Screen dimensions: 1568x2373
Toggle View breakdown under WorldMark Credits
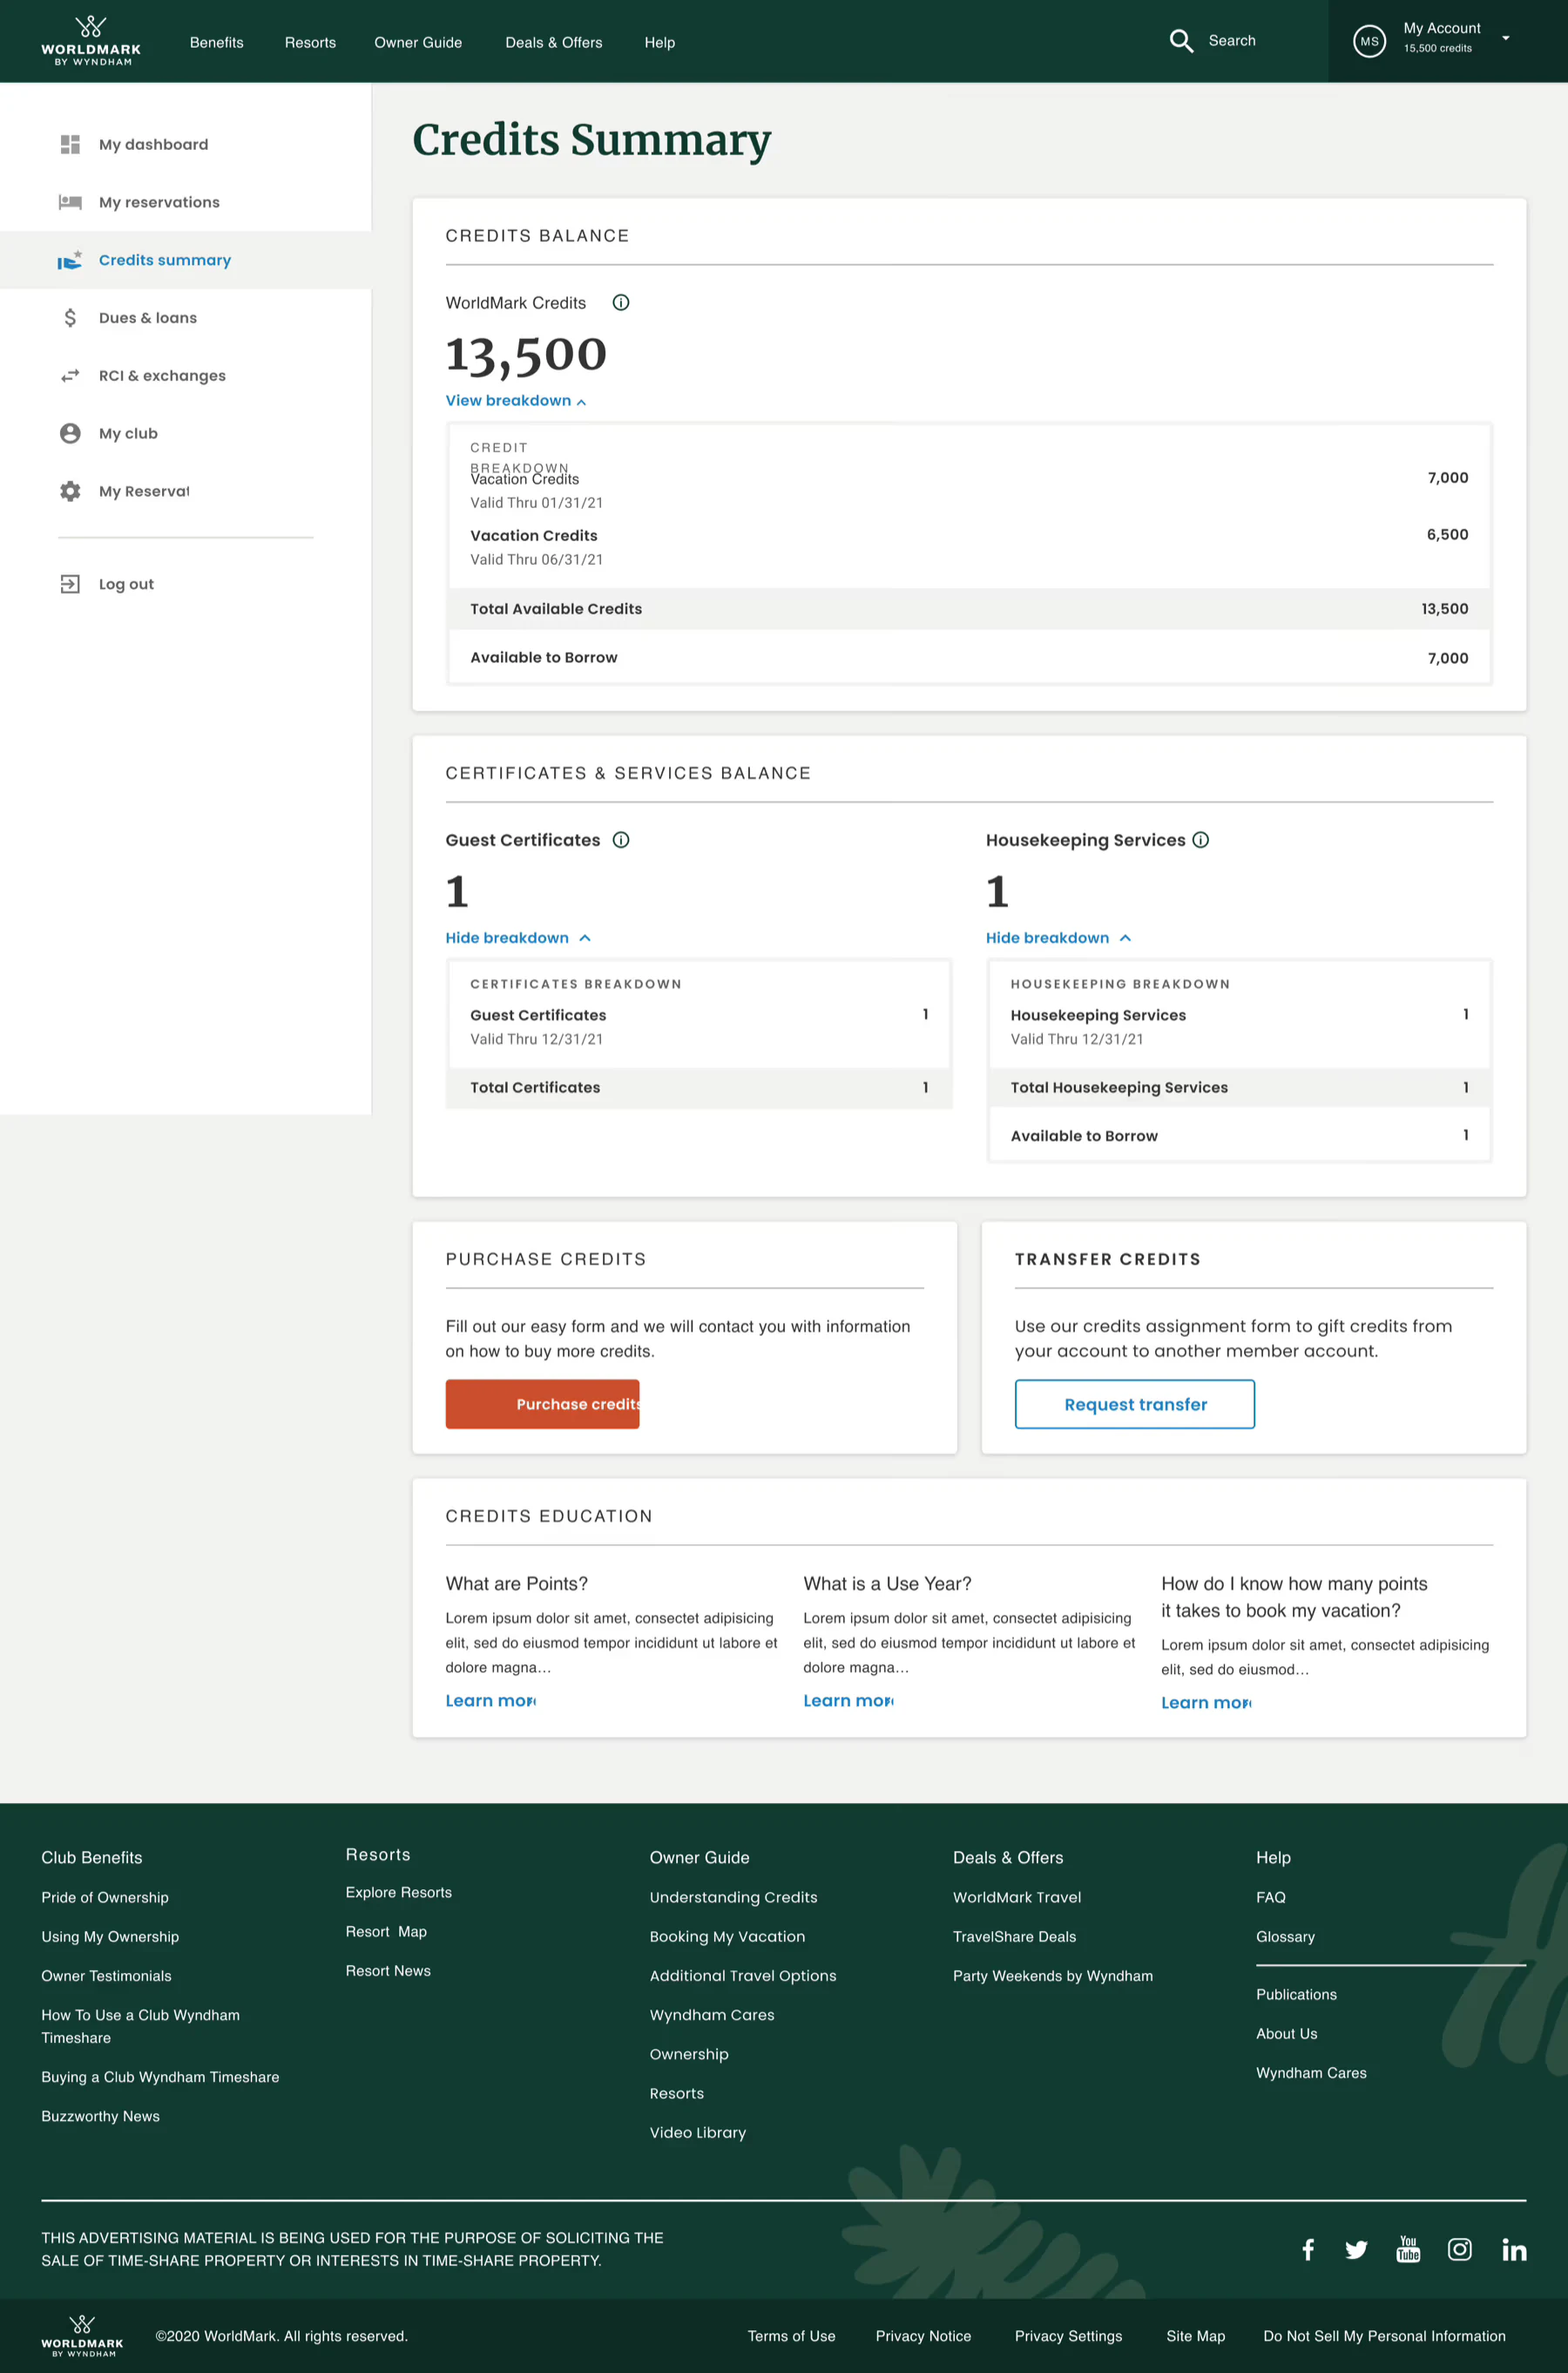[516, 400]
